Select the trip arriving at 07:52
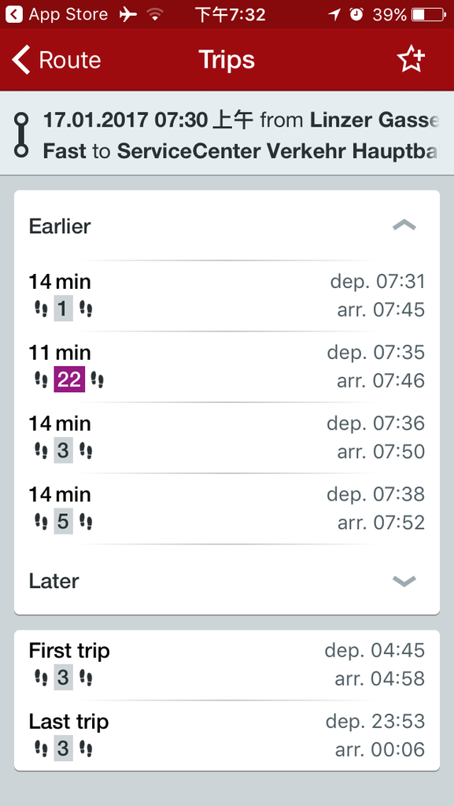 point(227,509)
